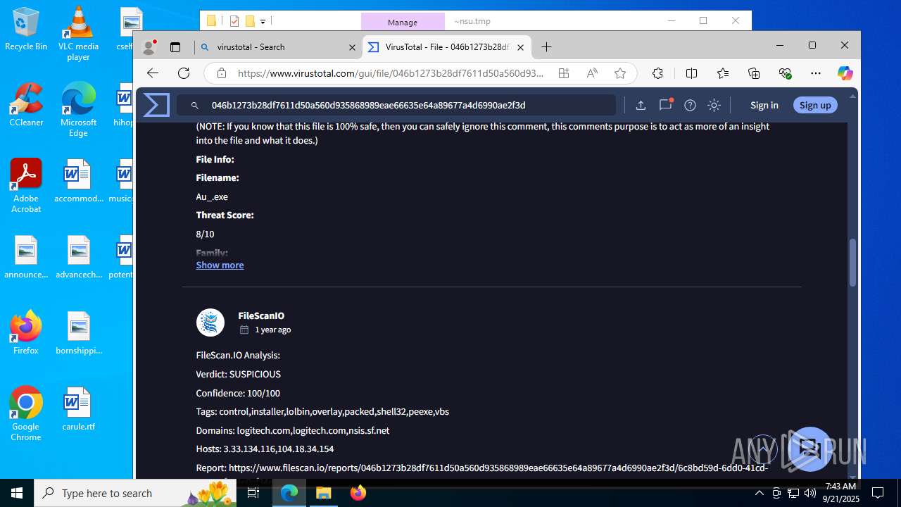Click the page vertical scrollbar thumb
The width and height of the screenshot is (901, 507).
[852, 262]
